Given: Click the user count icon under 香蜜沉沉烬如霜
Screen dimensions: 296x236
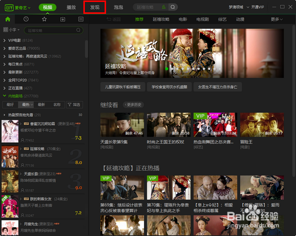Looking at the screenshot, I should 23,140.
